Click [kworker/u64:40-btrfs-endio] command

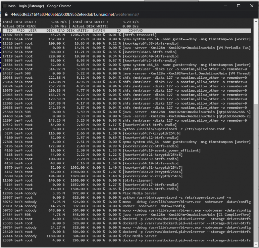pos(151,56)
